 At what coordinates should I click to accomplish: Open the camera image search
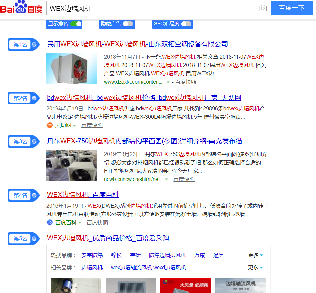[x=263, y=8]
